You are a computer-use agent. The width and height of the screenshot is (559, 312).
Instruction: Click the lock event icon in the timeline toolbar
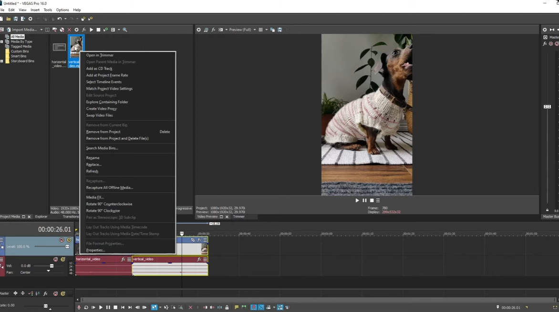pos(227,307)
